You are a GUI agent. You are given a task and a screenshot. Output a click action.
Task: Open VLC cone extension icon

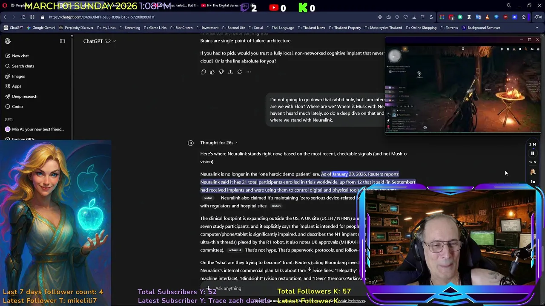click(488, 17)
